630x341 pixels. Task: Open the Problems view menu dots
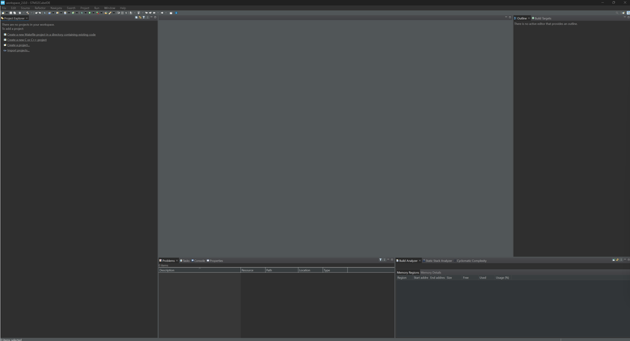pyautogui.click(x=384, y=260)
